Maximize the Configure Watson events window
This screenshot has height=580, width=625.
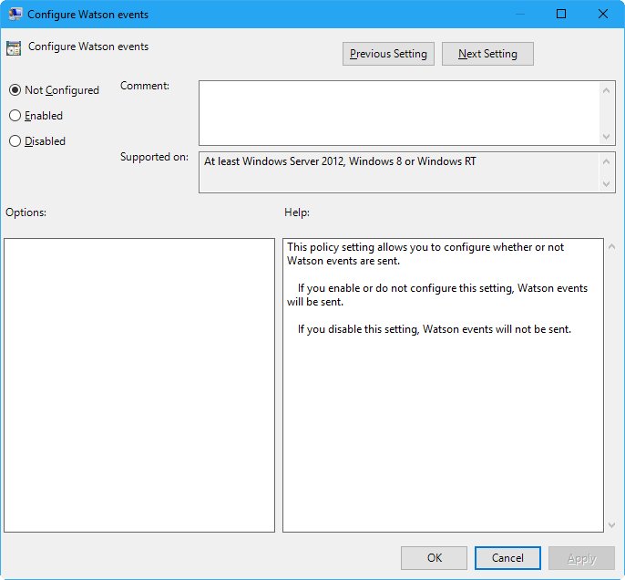click(x=561, y=14)
